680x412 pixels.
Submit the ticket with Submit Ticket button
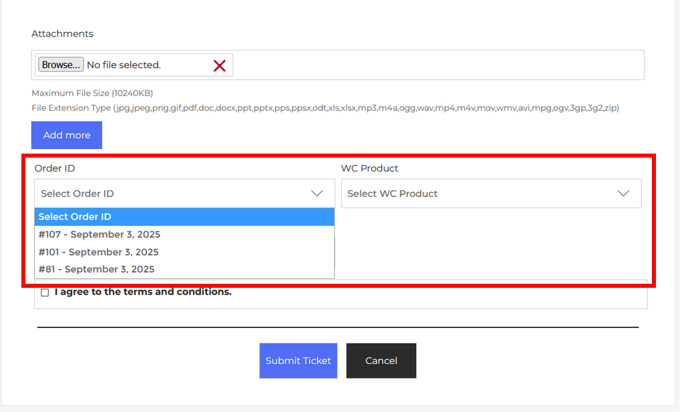(298, 361)
